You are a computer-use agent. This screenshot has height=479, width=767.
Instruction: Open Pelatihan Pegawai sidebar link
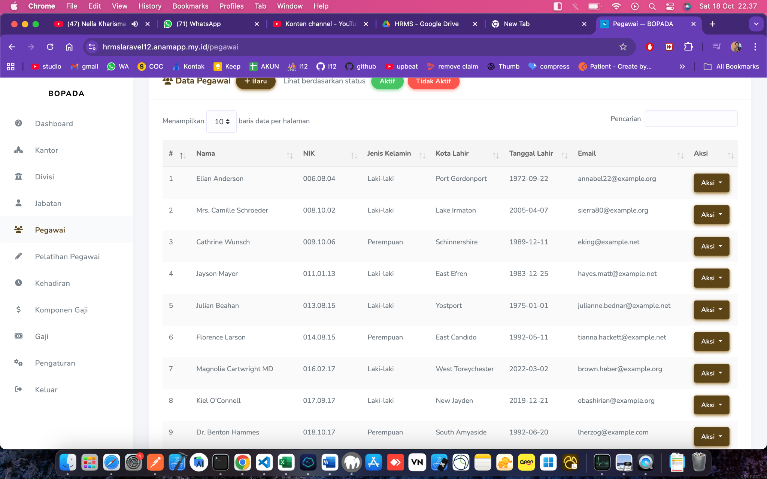[x=67, y=256]
